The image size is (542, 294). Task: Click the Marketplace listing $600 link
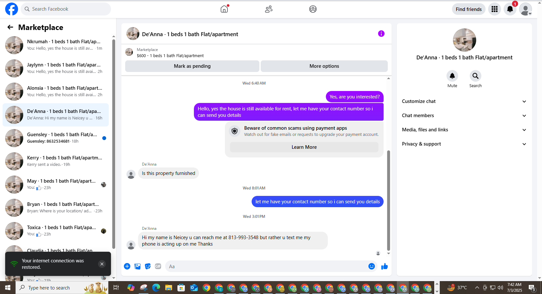tap(170, 56)
